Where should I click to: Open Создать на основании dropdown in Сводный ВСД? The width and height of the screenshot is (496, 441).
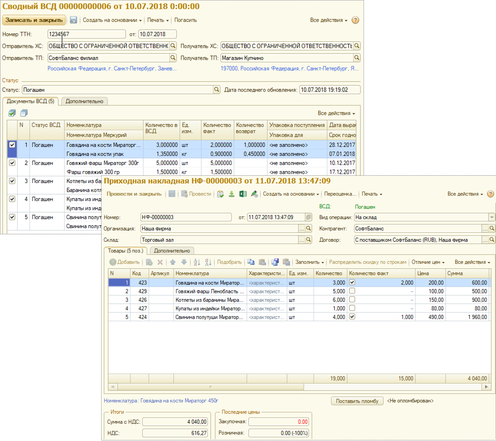(x=112, y=20)
